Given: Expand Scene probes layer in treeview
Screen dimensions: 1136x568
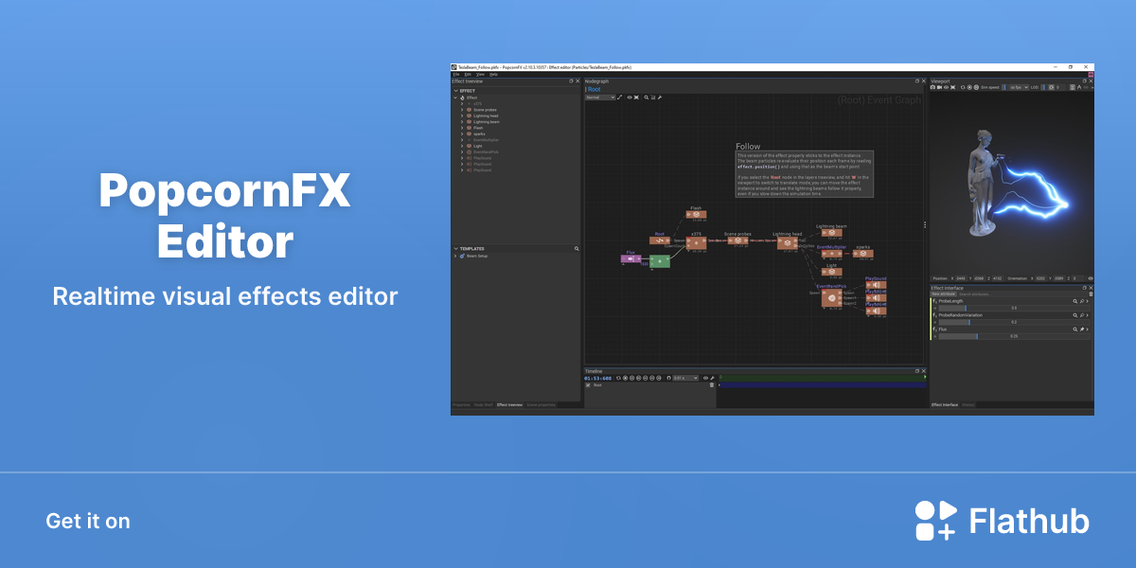Looking at the screenshot, I should point(462,110).
